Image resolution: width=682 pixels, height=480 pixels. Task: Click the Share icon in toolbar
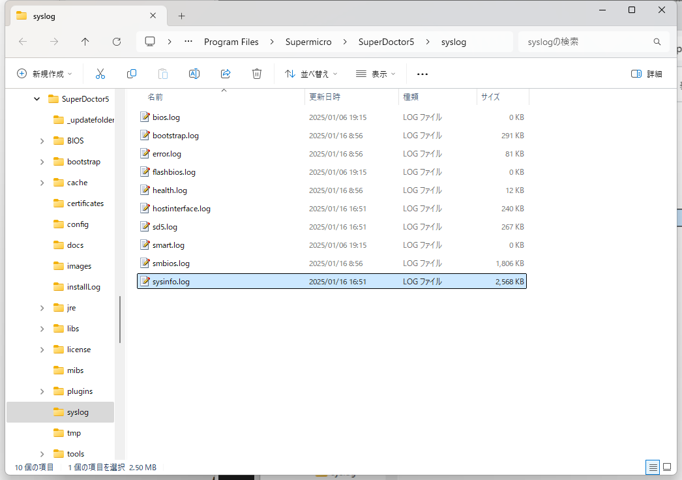point(226,74)
